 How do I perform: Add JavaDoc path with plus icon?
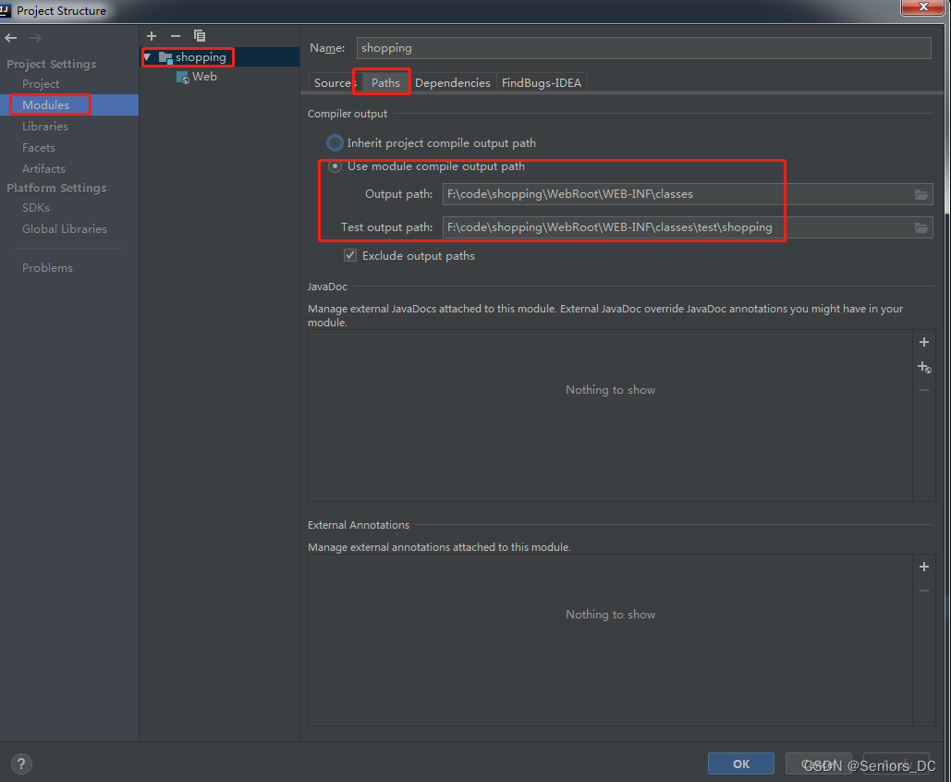pos(923,342)
